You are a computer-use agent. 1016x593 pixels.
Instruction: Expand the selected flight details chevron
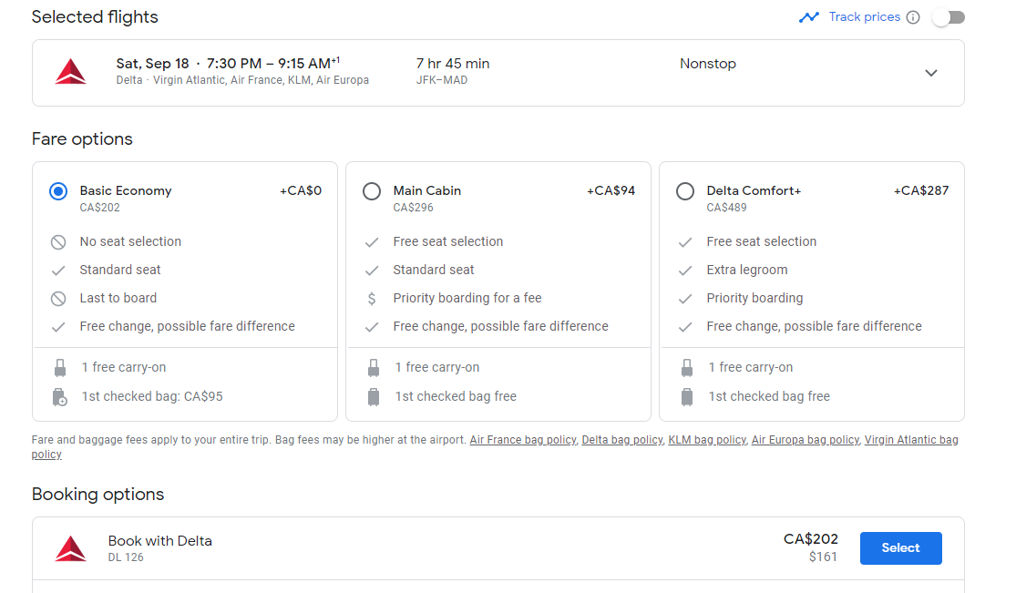tap(930, 73)
